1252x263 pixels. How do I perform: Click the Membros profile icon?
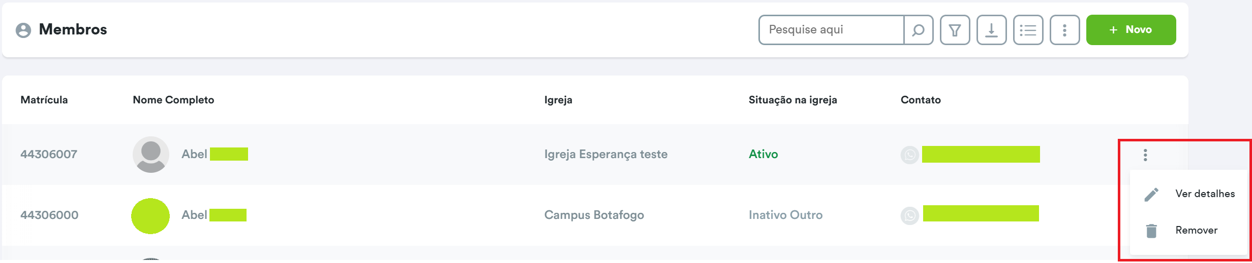tap(23, 30)
